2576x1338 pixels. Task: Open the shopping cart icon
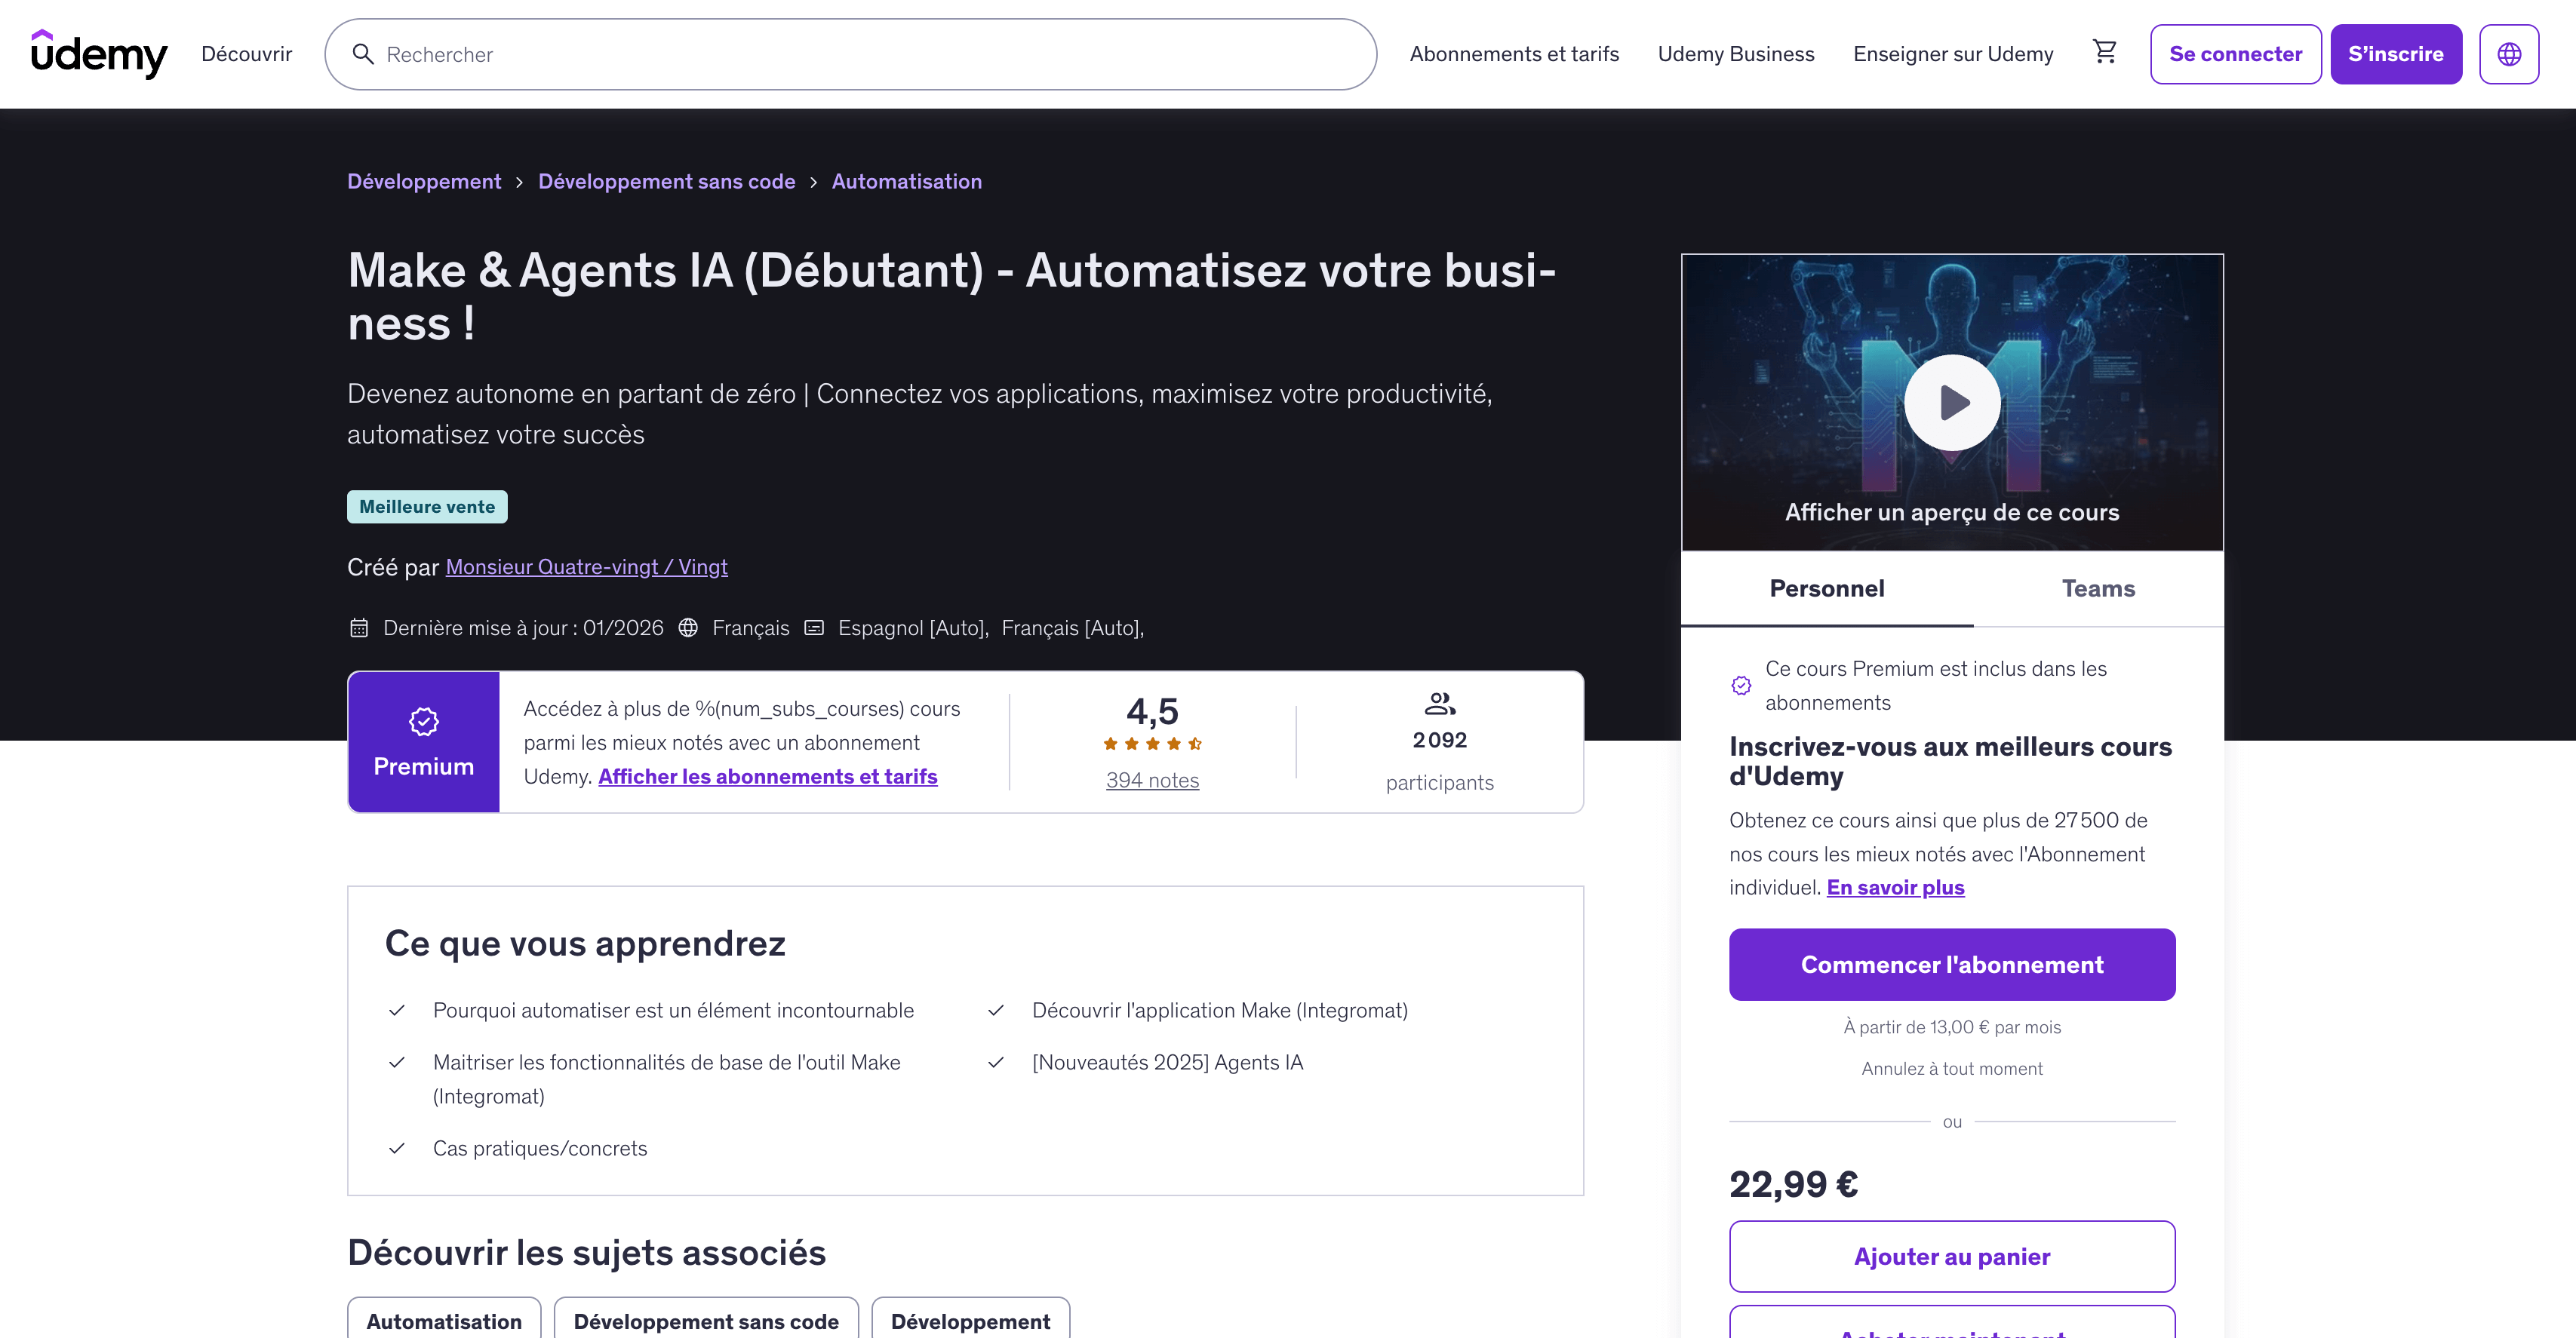2104,52
